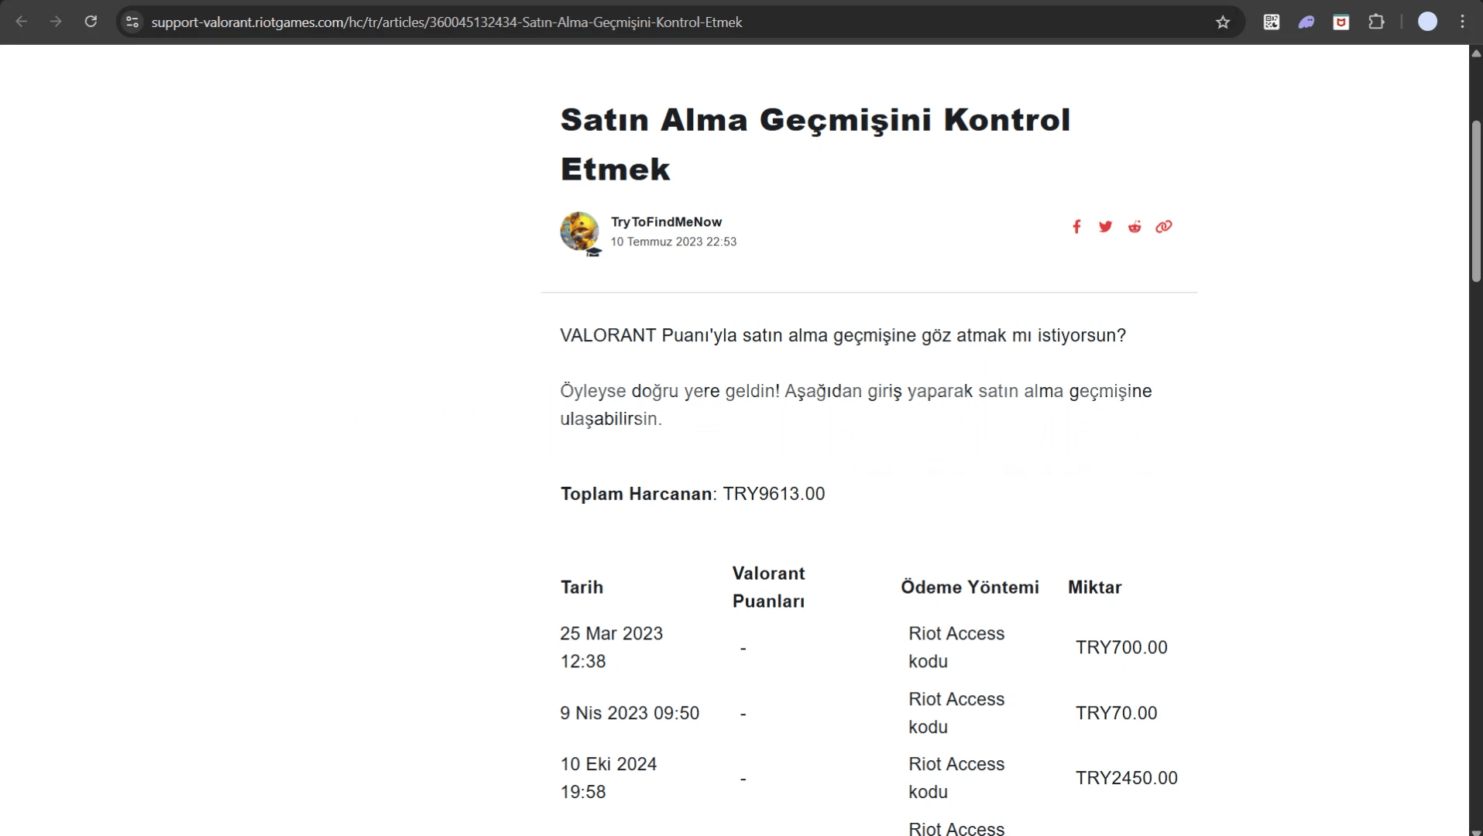Image resolution: width=1483 pixels, height=836 pixels.
Task: Click Riot Access kodu in TRY70.00 row
Action: point(956,713)
